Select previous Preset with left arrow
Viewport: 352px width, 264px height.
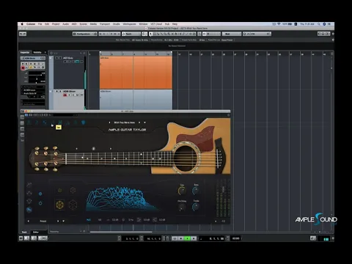coord(28,221)
